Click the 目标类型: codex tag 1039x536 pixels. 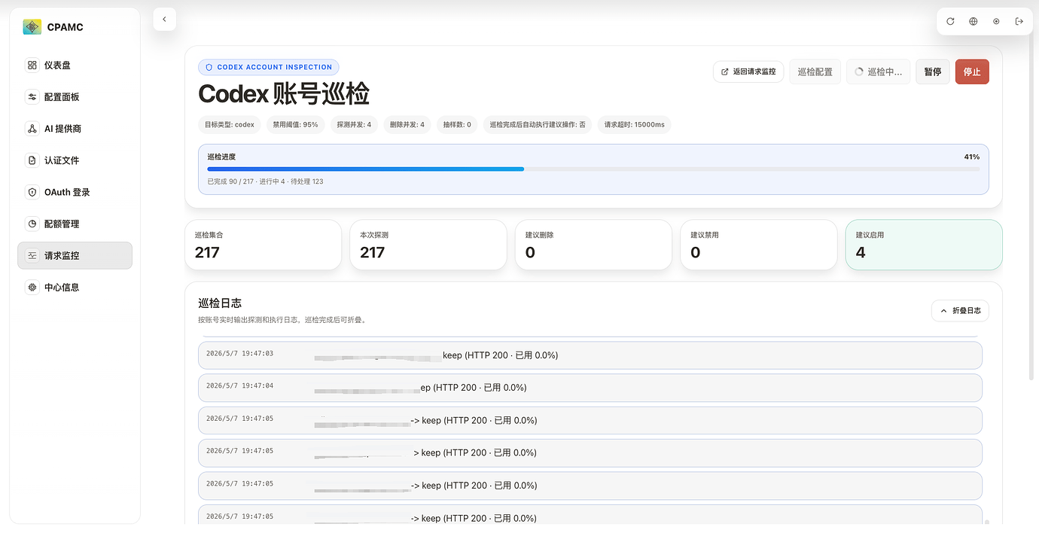(230, 124)
